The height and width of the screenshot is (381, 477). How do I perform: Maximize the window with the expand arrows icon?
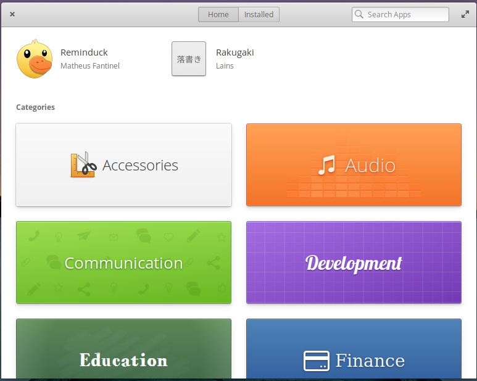click(x=465, y=14)
